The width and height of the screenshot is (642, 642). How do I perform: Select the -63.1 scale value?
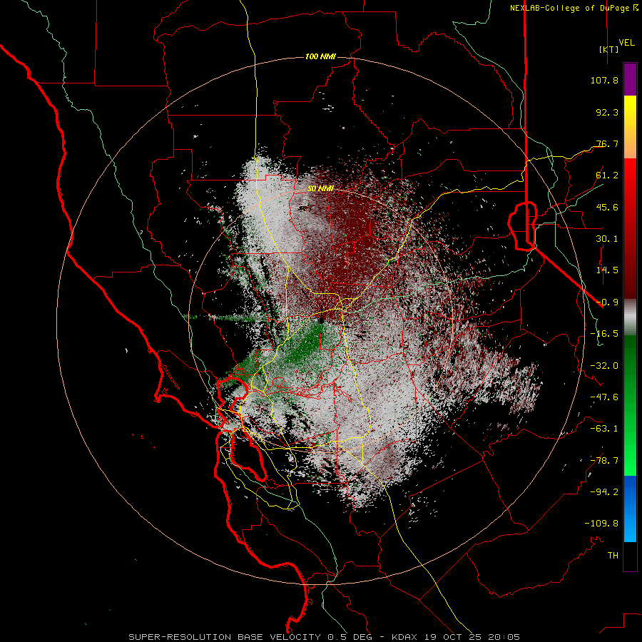pos(604,429)
